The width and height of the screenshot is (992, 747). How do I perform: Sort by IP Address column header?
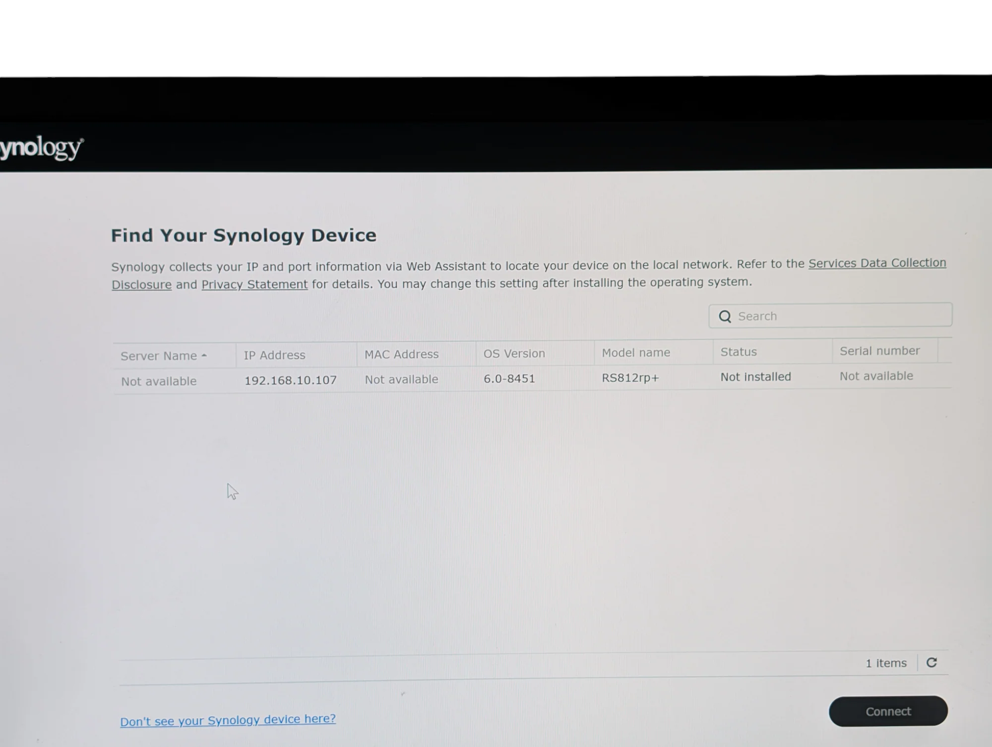(296, 355)
